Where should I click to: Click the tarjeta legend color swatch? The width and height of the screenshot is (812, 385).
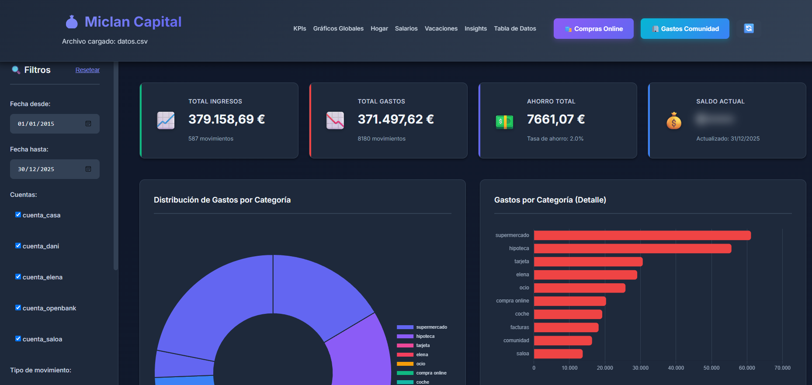click(405, 346)
